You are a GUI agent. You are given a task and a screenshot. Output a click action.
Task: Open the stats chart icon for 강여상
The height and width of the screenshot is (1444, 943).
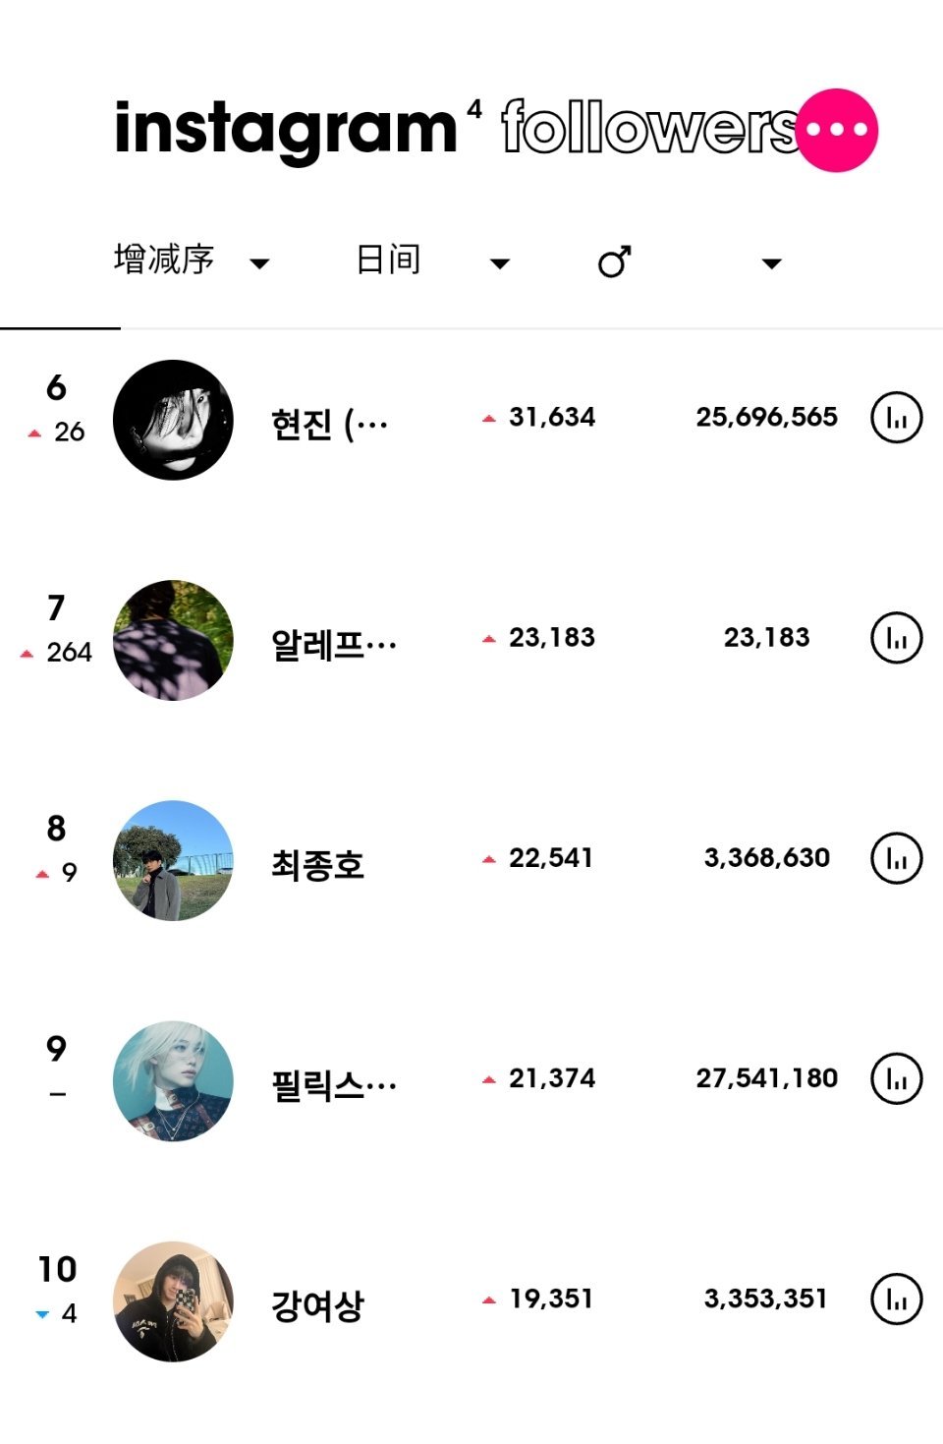pyautogui.click(x=897, y=1299)
